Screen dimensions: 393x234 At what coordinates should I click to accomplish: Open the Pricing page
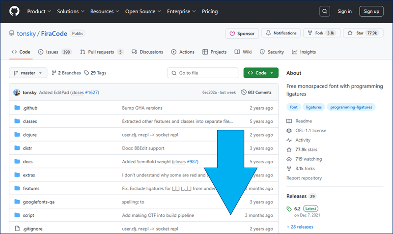pyautogui.click(x=210, y=11)
